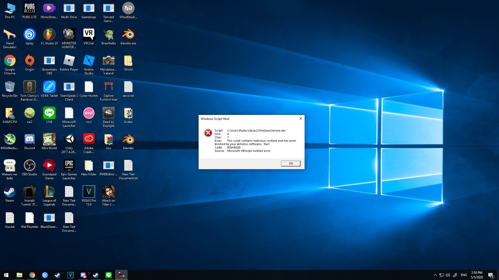Screen dimensions: 499x280
Task: Select the Unity 2017.4.28 desktop shortcut
Action: (x=69, y=144)
